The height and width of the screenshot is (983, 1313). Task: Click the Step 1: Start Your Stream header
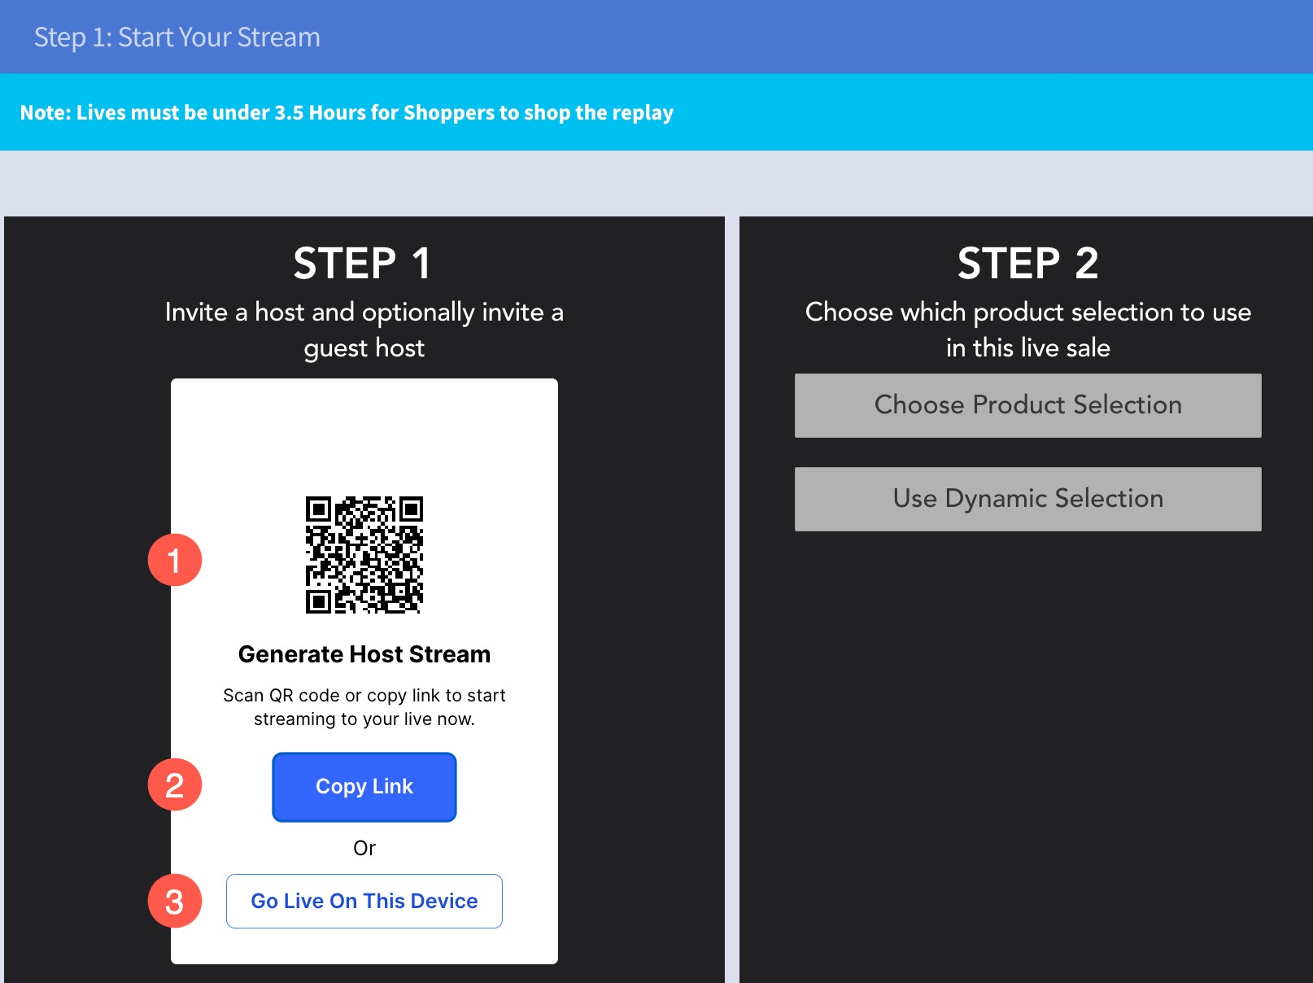pos(177,37)
